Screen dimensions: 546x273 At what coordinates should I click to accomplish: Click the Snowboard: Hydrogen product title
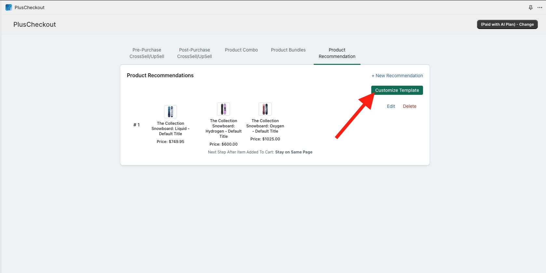[x=224, y=129]
